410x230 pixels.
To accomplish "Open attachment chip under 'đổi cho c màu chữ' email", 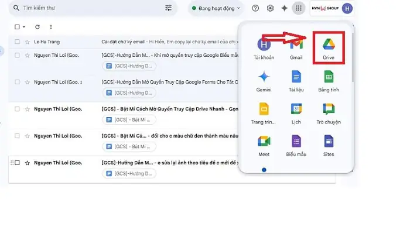I will tap(129, 147).
